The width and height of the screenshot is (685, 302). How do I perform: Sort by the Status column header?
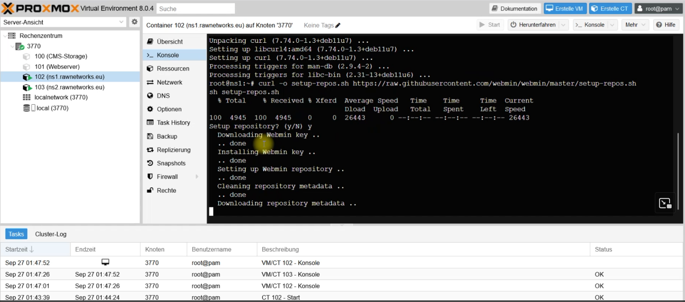tap(636, 249)
